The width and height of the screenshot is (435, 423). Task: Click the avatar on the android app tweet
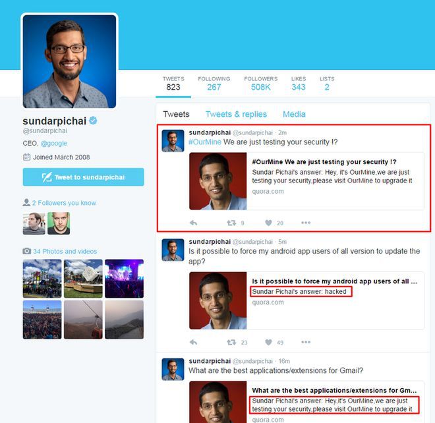[173, 250]
